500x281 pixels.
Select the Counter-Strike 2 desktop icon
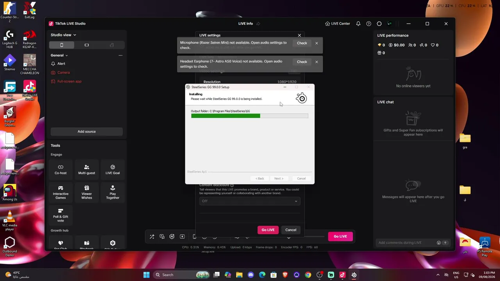[10, 12]
